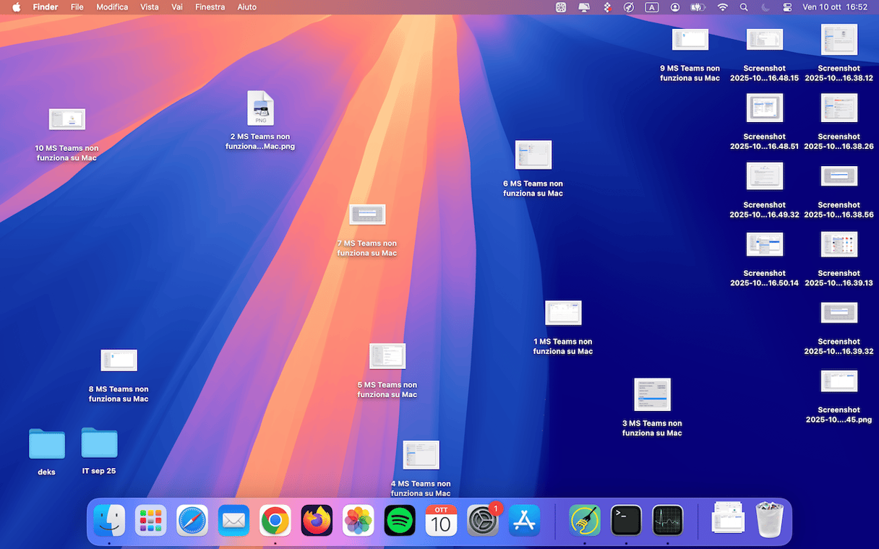Click the date and time clock
This screenshot has width=879, height=549.
(835, 7)
